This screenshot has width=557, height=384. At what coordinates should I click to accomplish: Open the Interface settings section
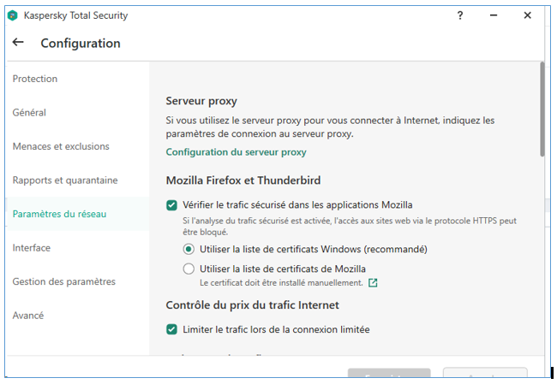point(32,247)
